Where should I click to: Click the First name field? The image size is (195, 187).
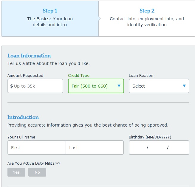(x=37, y=147)
